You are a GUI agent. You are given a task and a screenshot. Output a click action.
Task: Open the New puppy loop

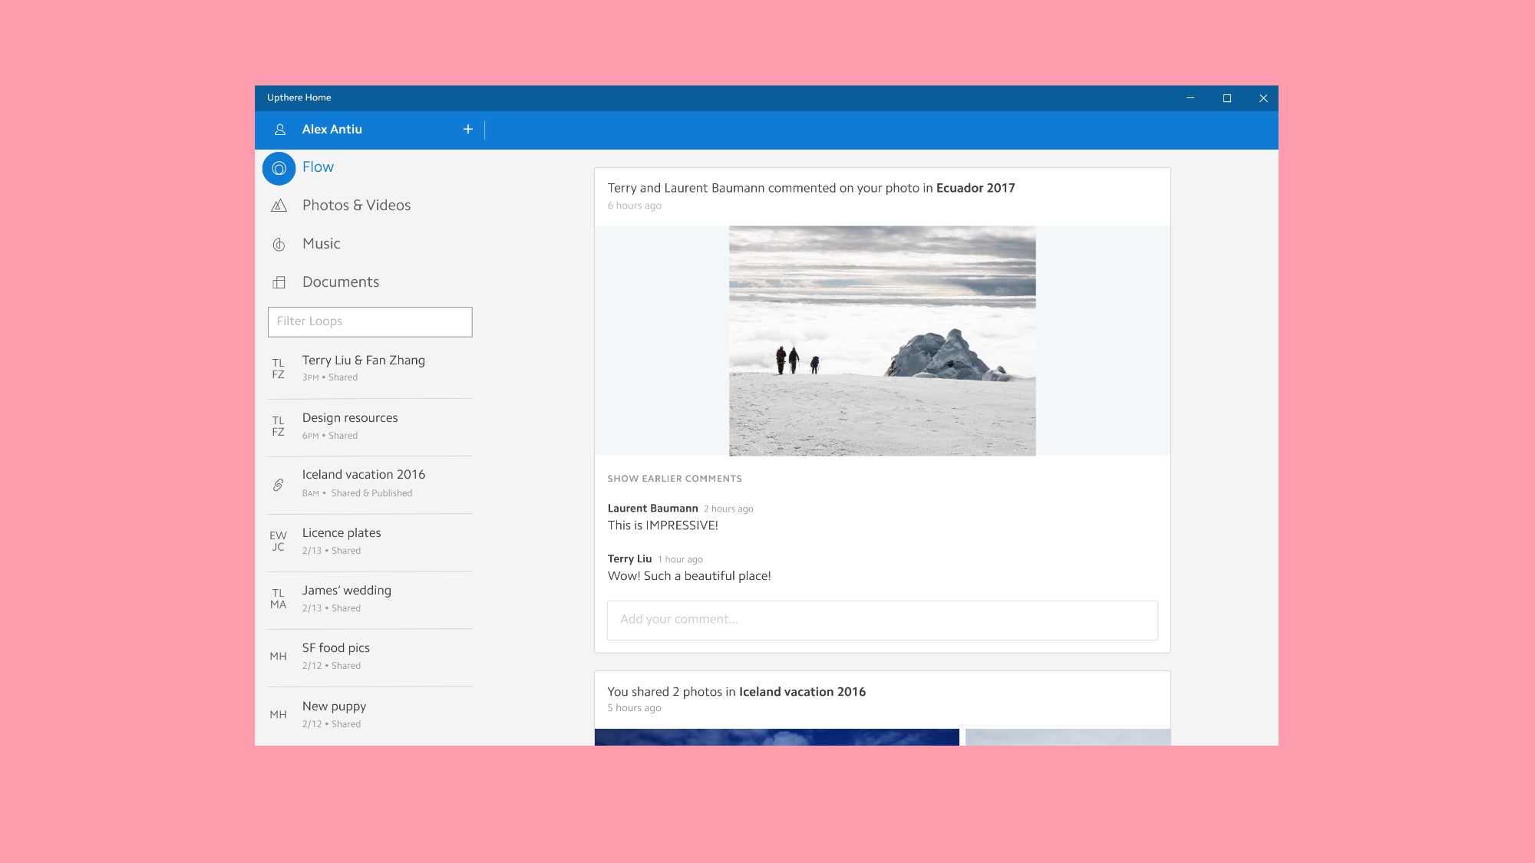pos(334,713)
